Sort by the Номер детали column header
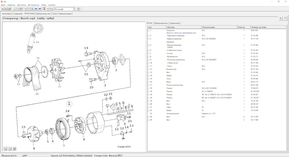The width and height of the screenshot is (289, 157). point(268,27)
